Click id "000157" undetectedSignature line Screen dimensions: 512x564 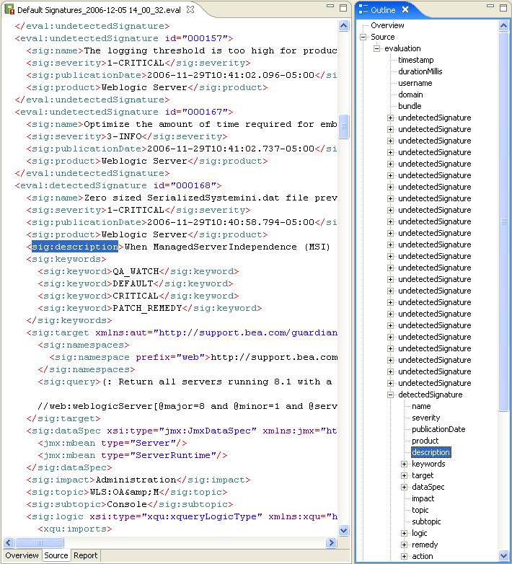[124, 38]
